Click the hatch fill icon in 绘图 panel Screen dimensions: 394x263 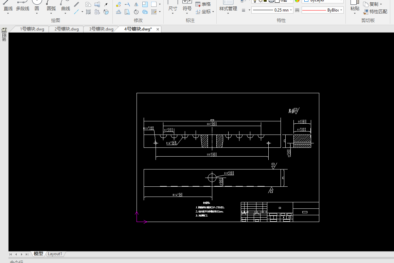[x=88, y=12]
